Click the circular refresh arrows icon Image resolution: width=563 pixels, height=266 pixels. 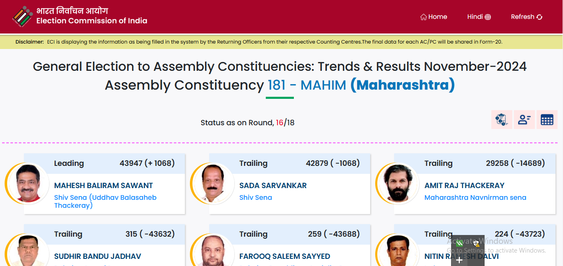(x=540, y=17)
